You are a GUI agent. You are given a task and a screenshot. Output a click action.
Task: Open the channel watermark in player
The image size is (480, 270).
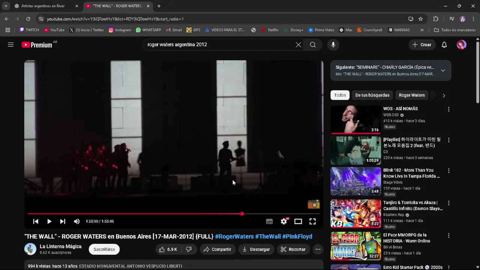(x=314, y=204)
